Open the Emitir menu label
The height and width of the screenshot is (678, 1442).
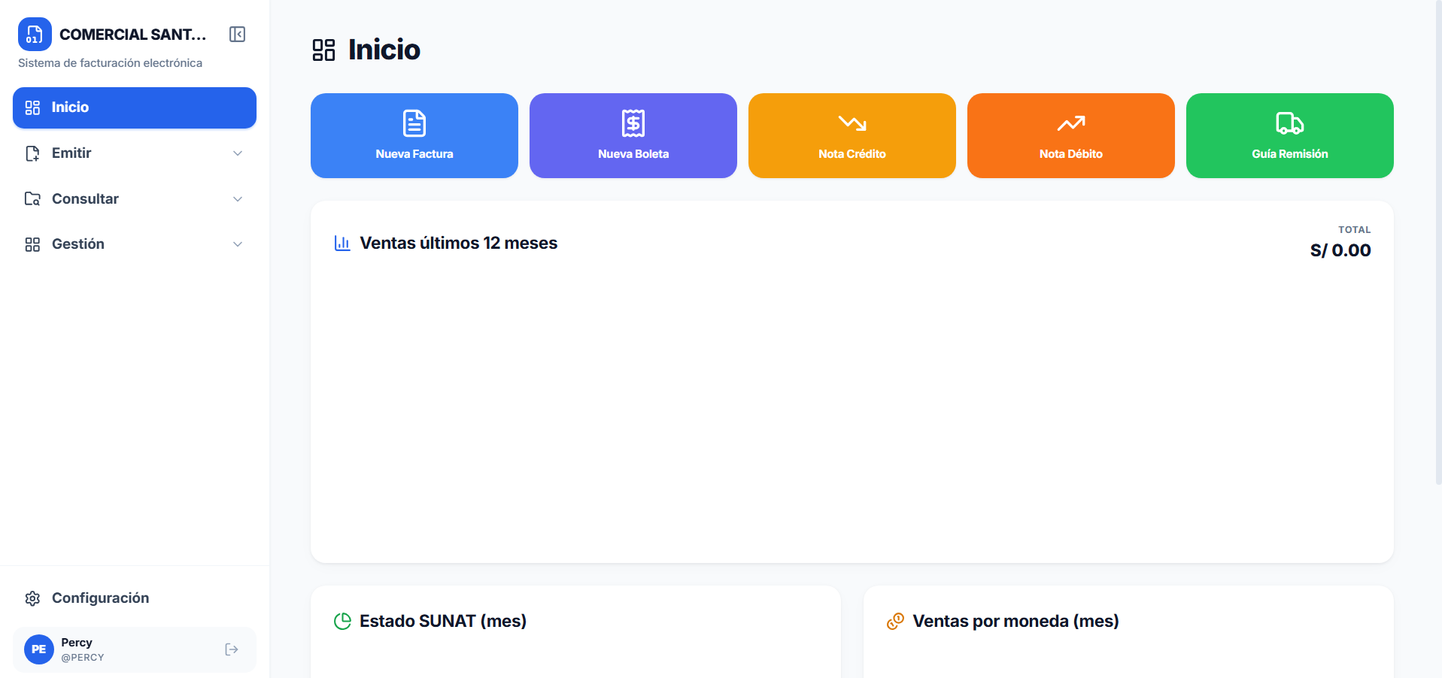pyautogui.click(x=71, y=153)
